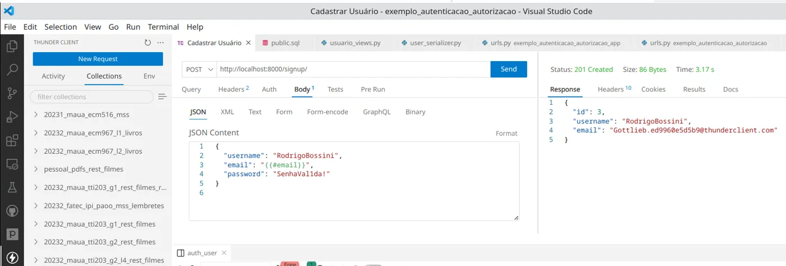
Task: Open the Search view in activity bar
Action: (12, 70)
